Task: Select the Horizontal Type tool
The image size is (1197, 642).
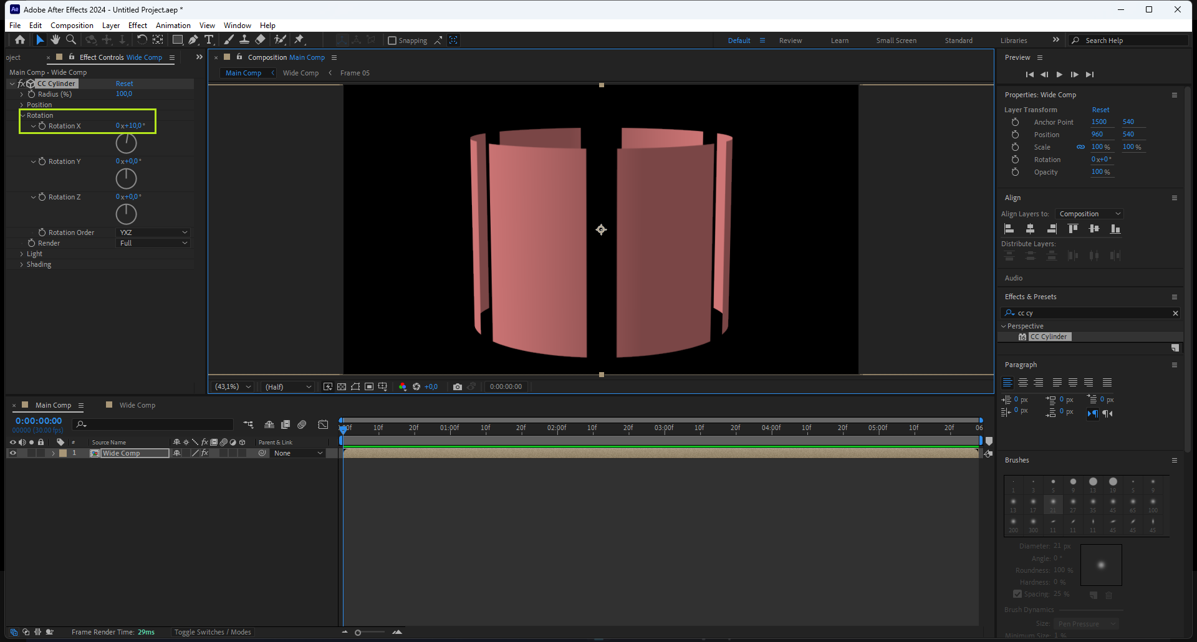Action: pos(209,40)
